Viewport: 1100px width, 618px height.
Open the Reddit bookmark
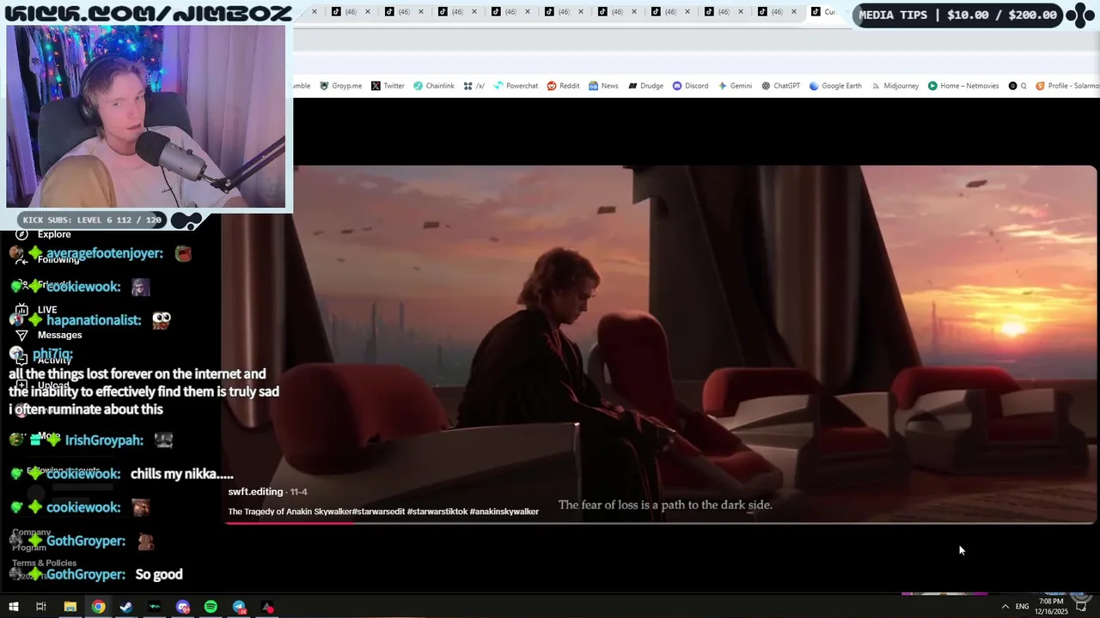point(563,86)
